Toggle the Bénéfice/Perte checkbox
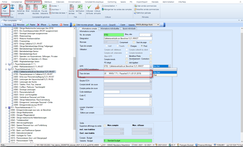Viewport: 243px width, 147px height. pyautogui.click(x=151, y=56)
